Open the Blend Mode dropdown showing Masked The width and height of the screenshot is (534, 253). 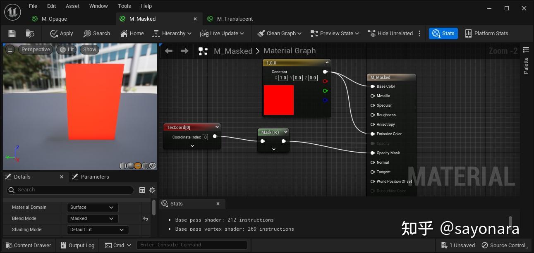92,218
